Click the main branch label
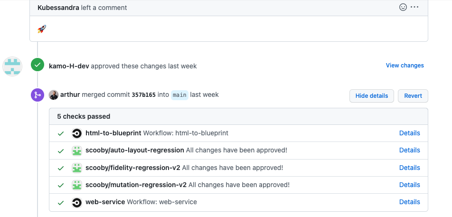 [179, 95]
